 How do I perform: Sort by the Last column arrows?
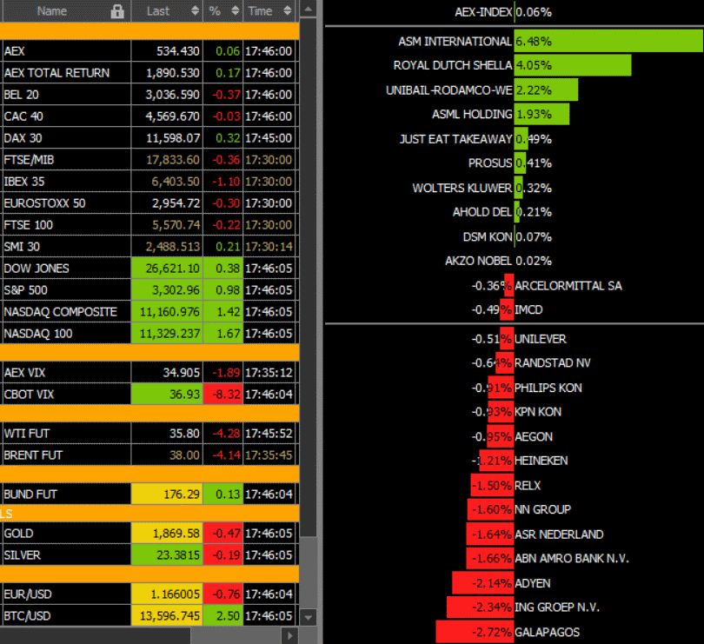pos(195,10)
